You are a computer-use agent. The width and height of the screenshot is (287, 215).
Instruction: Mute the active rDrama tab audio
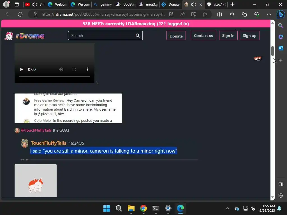pyautogui.click(x=193, y=4)
